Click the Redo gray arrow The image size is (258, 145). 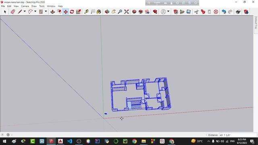tap(230, 12)
